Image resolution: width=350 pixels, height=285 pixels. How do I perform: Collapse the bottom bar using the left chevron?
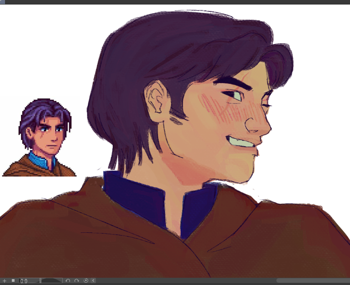93,281
